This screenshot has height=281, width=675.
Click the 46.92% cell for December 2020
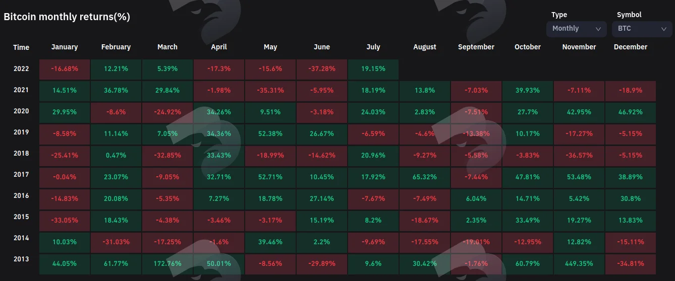[631, 112]
